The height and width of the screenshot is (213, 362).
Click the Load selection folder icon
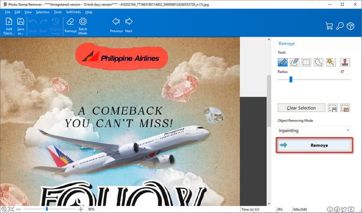345,108
